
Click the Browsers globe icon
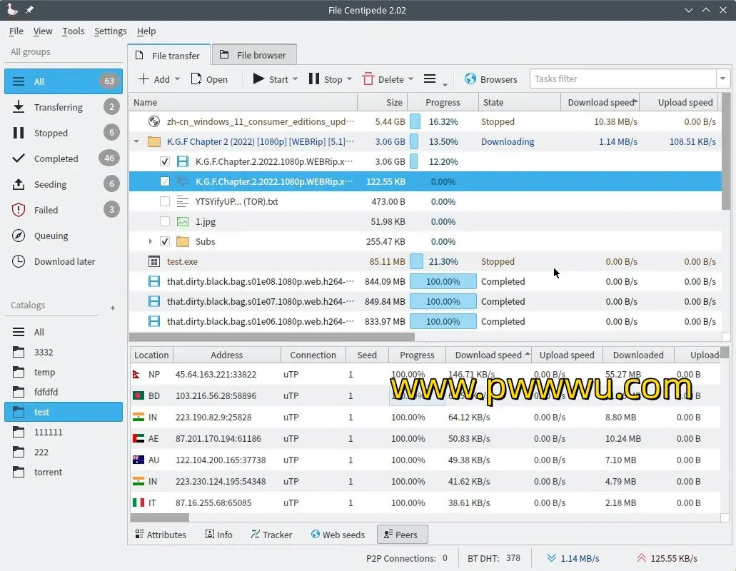coord(470,79)
